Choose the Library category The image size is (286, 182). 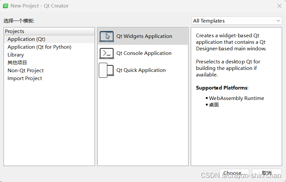(x=16, y=55)
